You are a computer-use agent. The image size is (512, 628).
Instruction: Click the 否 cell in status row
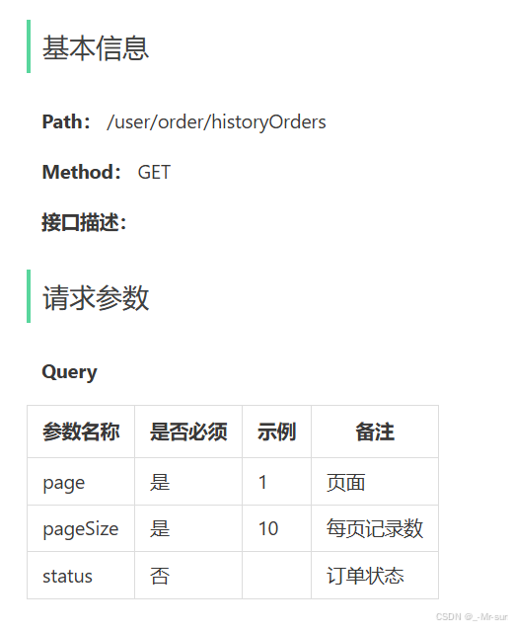pyautogui.click(x=188, y=576)
